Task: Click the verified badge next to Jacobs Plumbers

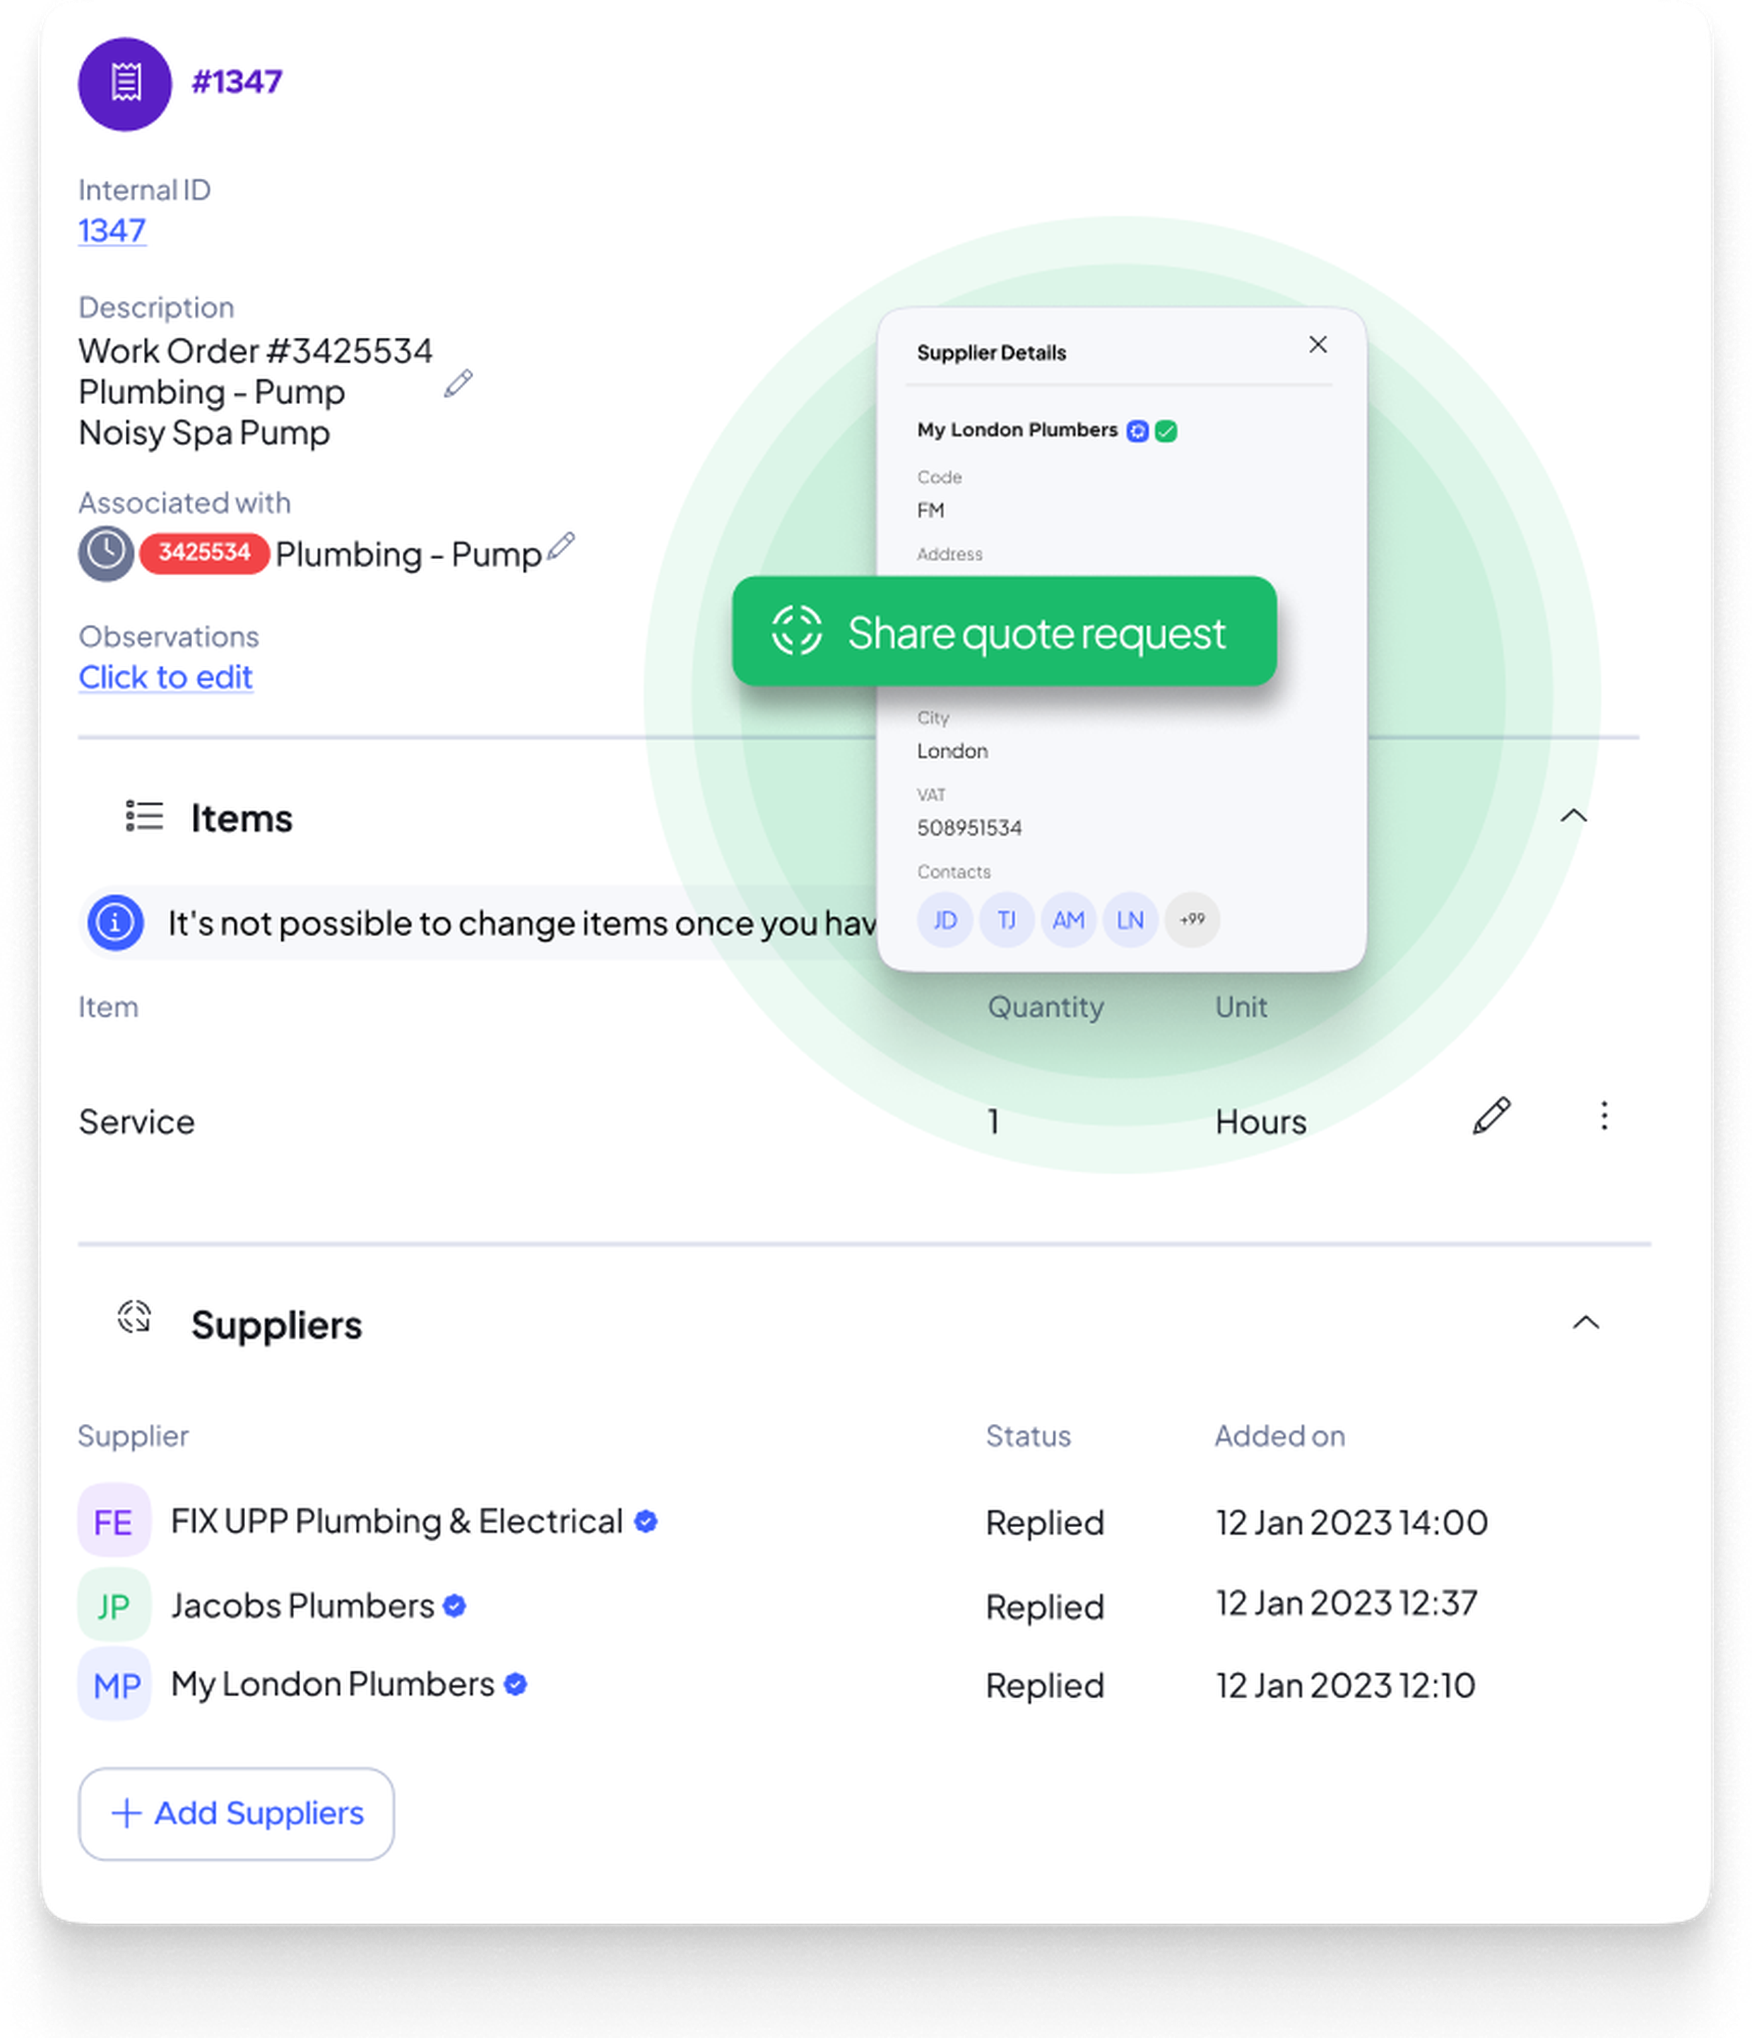Action: [x=455, y=1606]
